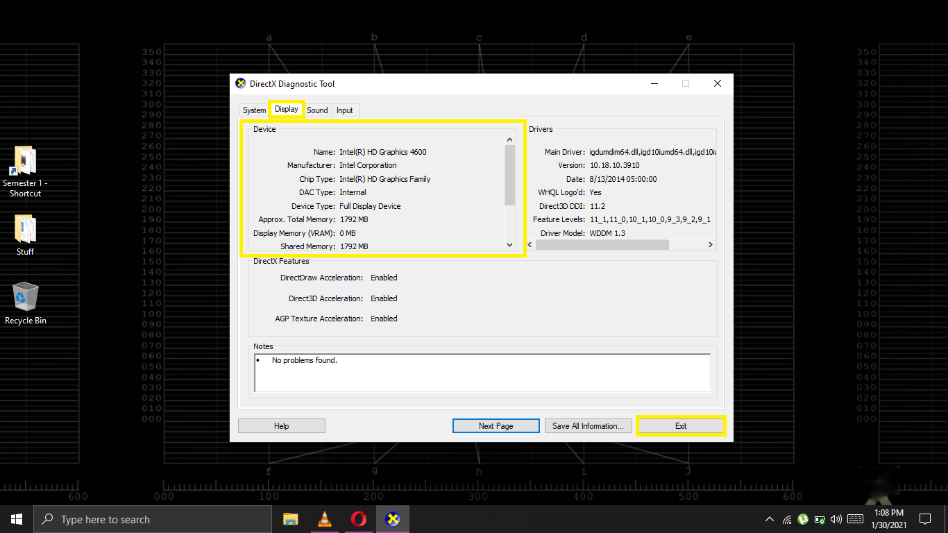Click the 'No problems found.' note

tap(305, 360)
